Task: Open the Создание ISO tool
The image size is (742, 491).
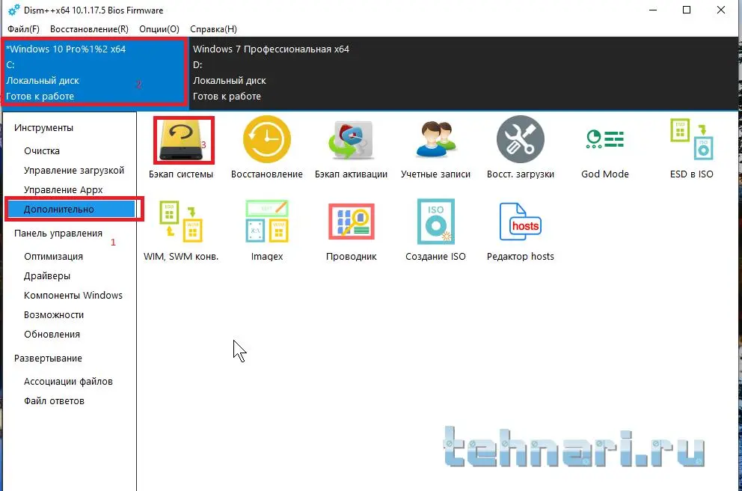Action: coord(435,231)
